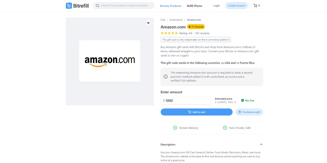
Task: Click the Instant delivery checkmark icon
Action: pyautogui.click(x=175, y=128)
